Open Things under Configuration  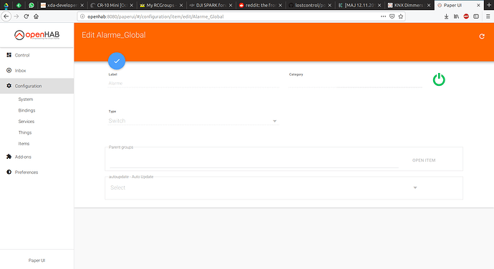coord(25,132)
